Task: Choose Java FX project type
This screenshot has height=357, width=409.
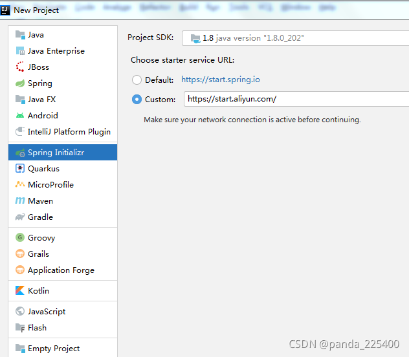Action: pyautogui.click(x=41, y=100)
